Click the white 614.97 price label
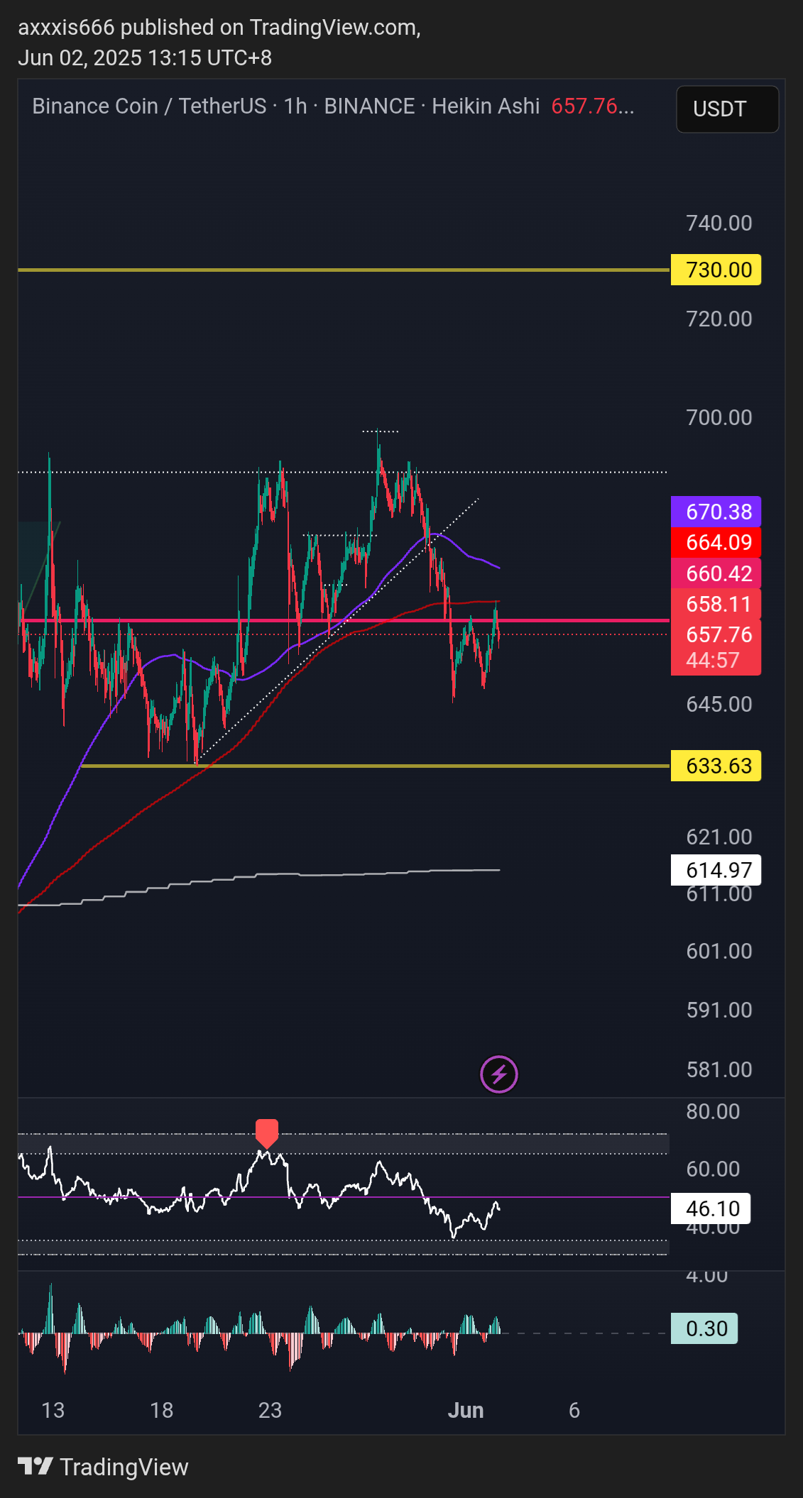The height and width of the screenshot is (1498, 803). tap(716, 870)
